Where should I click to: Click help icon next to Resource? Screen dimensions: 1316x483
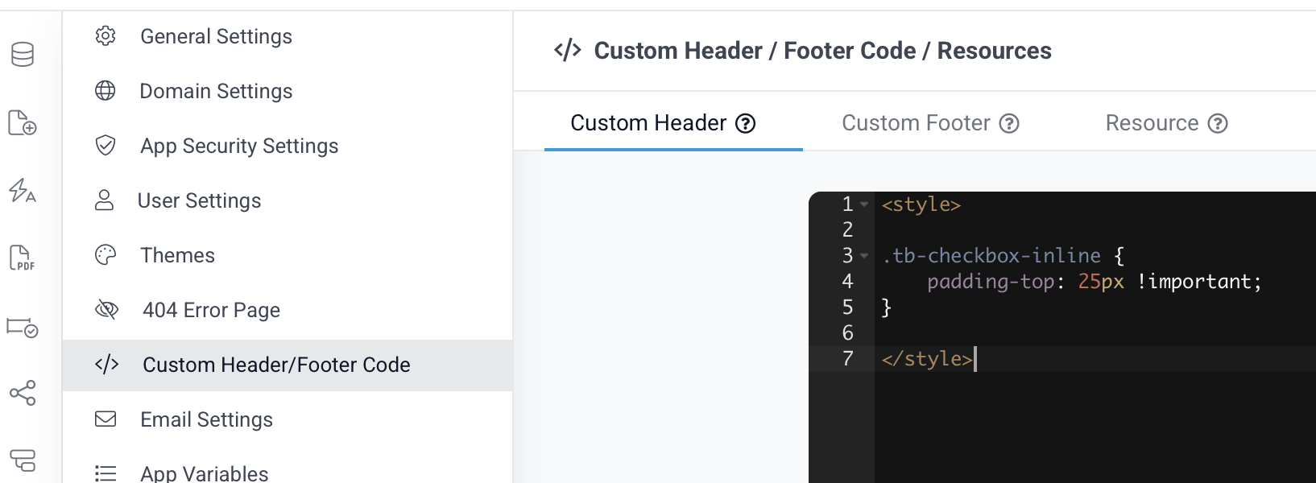click(1218, 123)
